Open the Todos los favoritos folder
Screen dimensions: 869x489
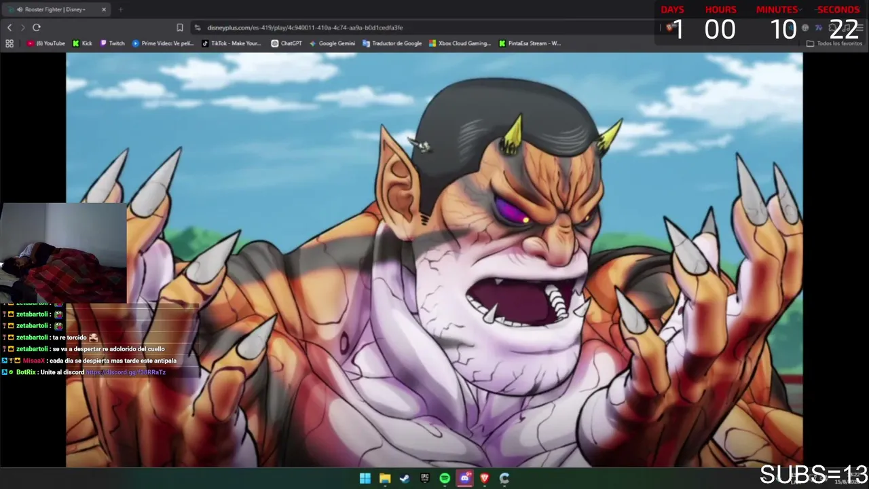[834, 43]
